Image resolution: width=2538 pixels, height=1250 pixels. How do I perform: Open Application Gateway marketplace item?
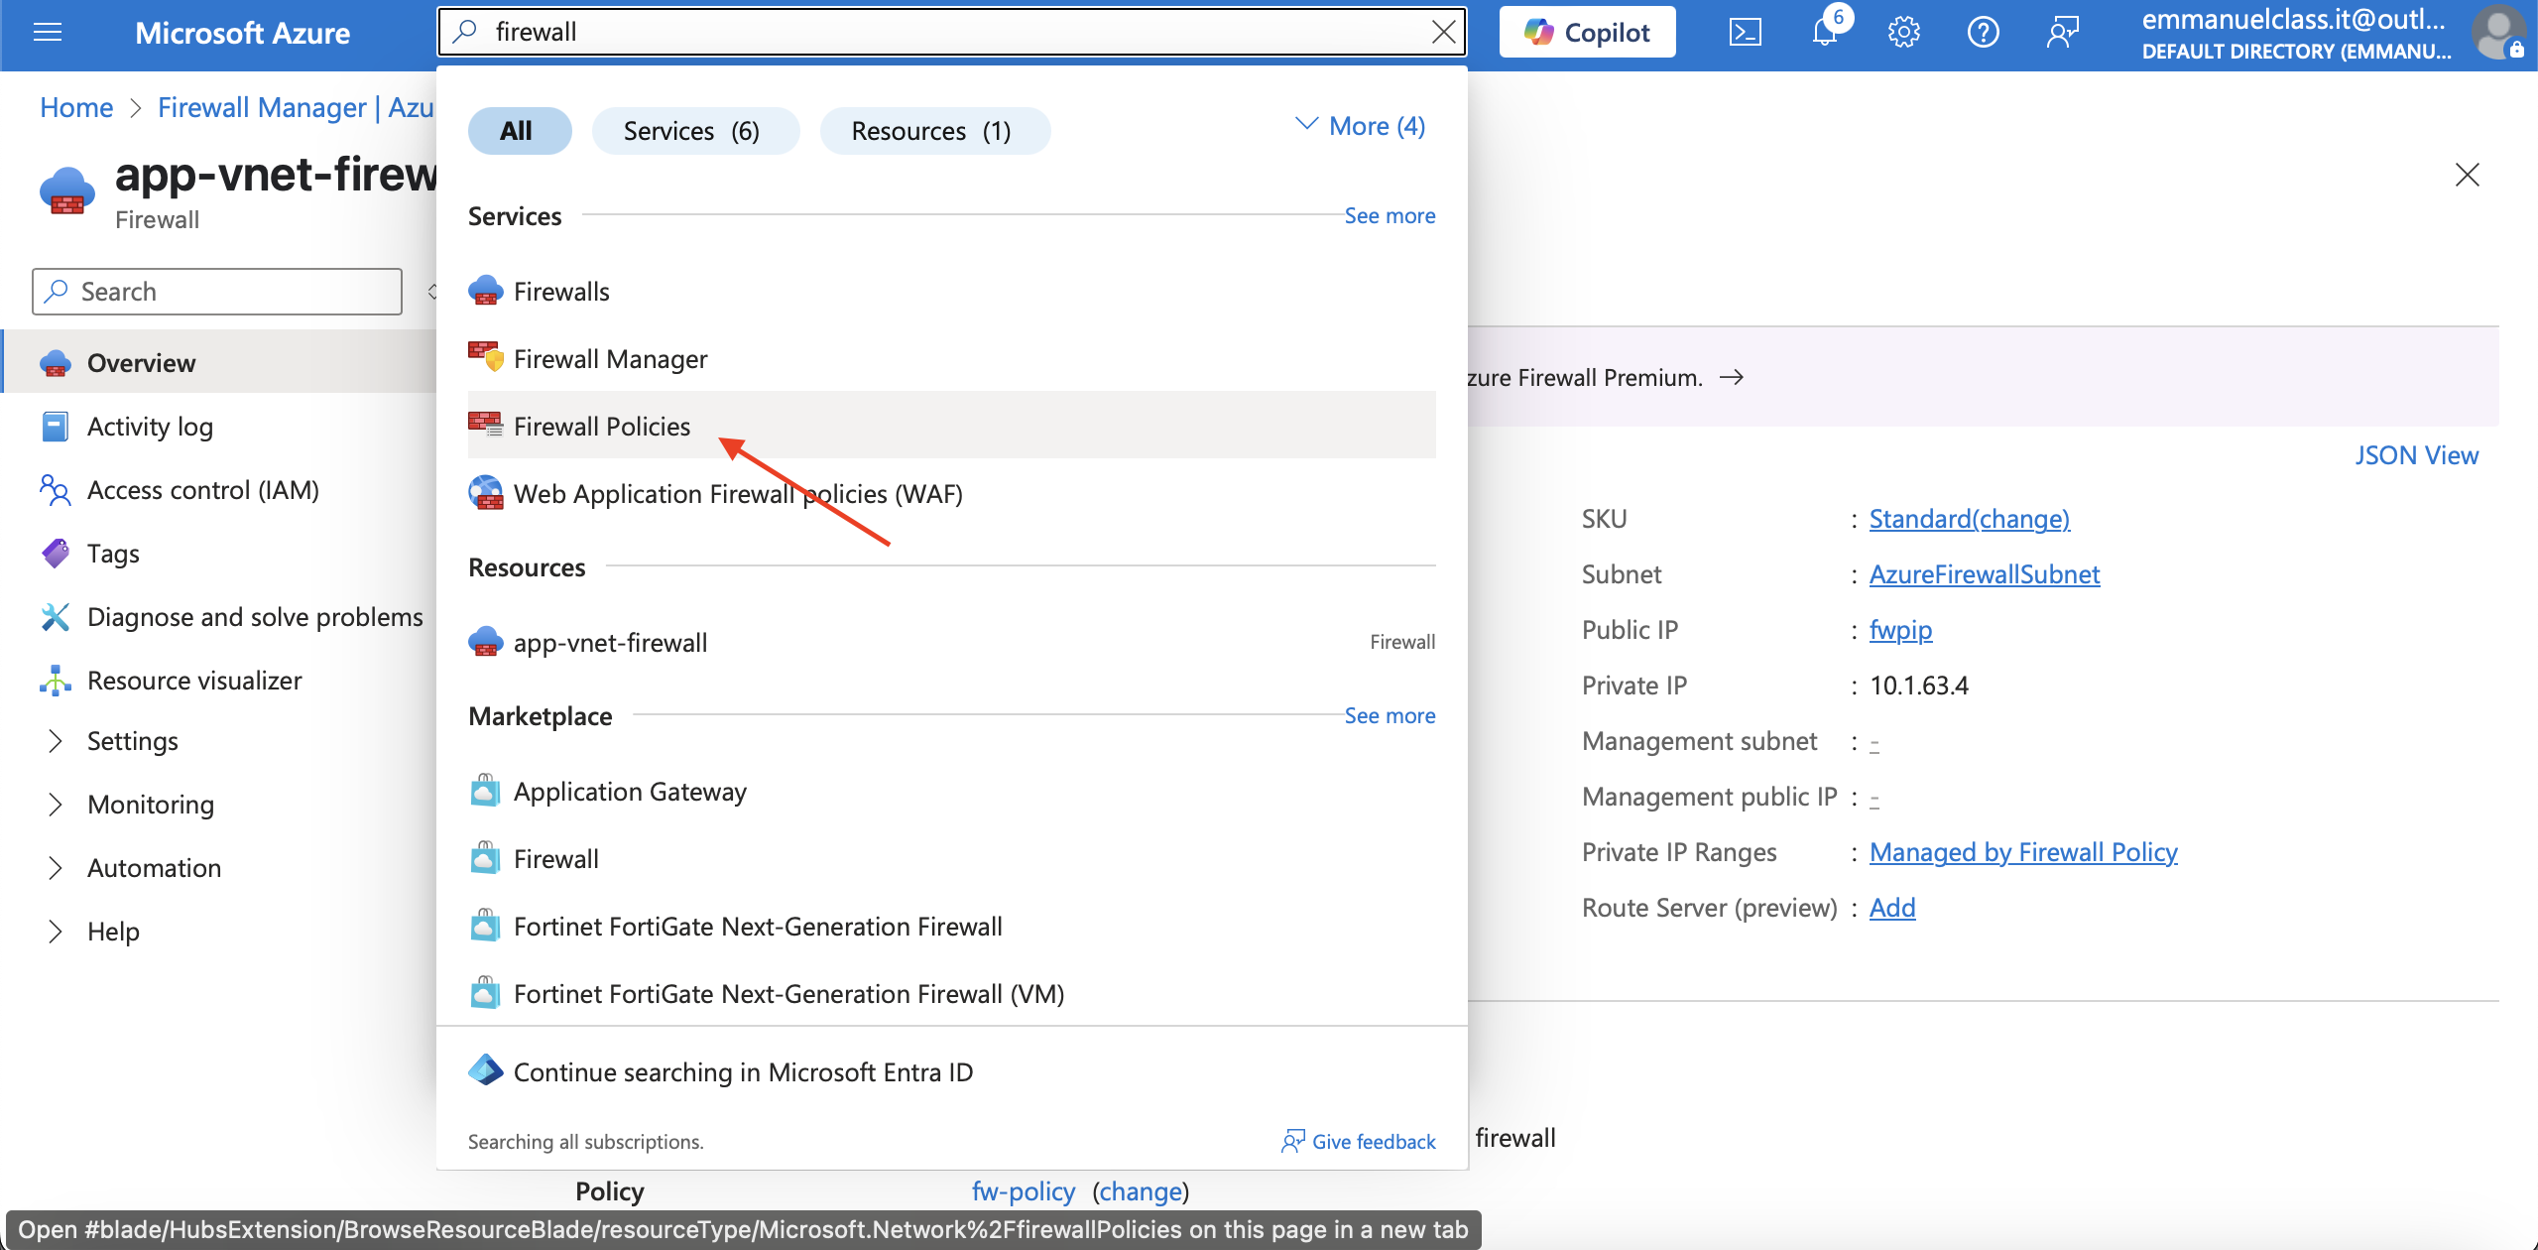click(x=951, y=792)
